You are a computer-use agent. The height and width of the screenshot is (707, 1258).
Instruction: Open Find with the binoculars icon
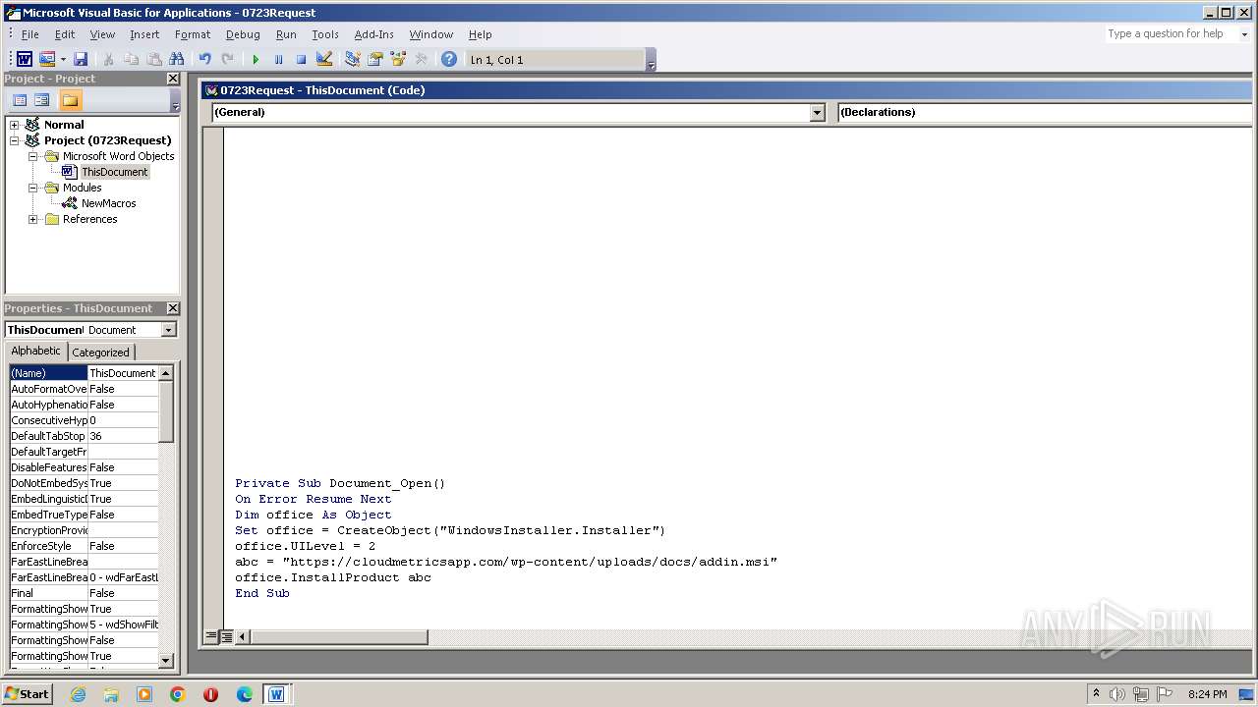pos(177,60)
